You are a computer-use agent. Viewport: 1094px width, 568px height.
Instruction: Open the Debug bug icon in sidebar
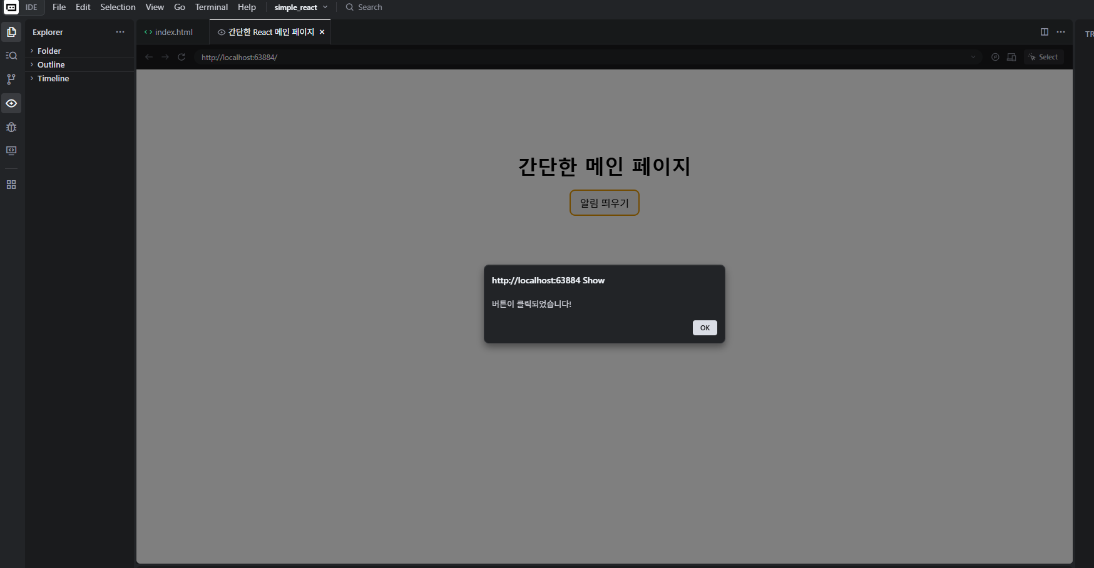pyautogui.click(x=11, y=127)
